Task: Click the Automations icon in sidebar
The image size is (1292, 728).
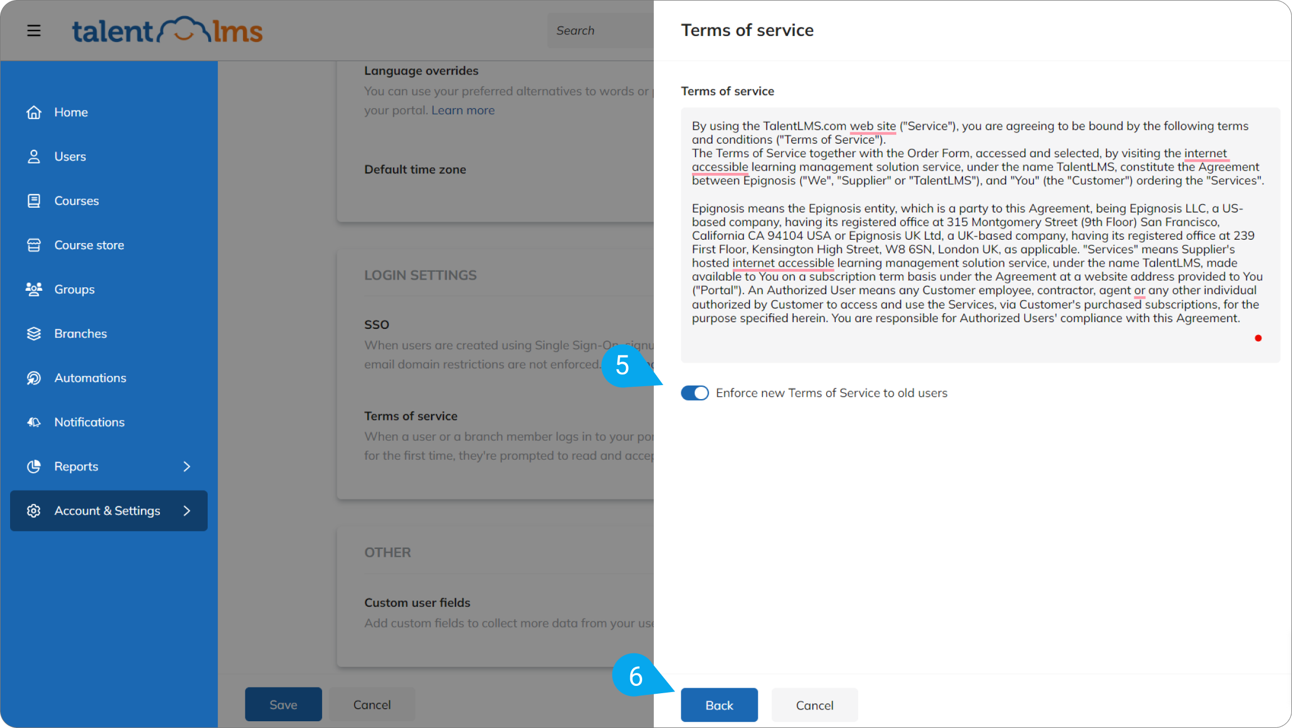Action: pos(34,378)
